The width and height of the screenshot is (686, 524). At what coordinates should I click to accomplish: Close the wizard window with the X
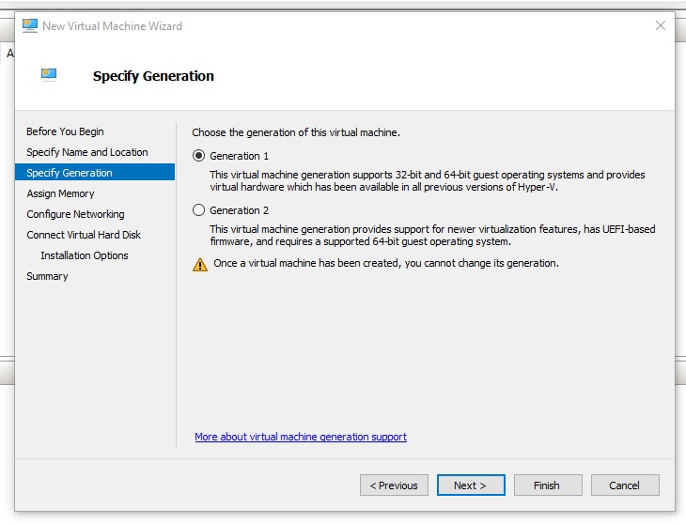pyautogui.click(x=660, y=25)
